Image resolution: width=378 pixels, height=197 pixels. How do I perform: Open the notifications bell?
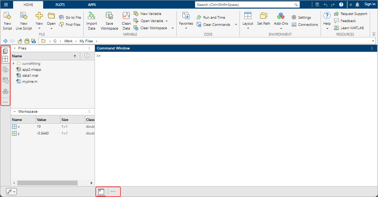tap(357, 4)
